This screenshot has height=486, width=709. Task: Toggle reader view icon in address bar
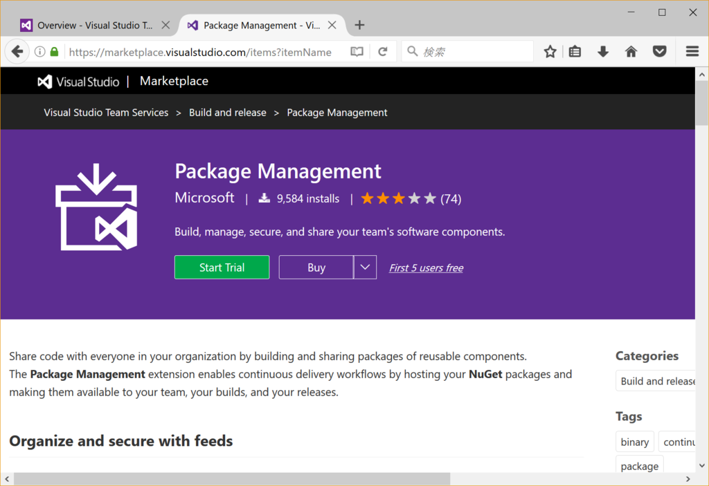point(357,51)
